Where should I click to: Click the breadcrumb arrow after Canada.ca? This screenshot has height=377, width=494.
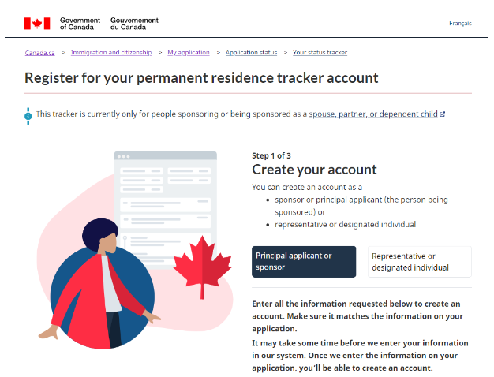[63, 53]
